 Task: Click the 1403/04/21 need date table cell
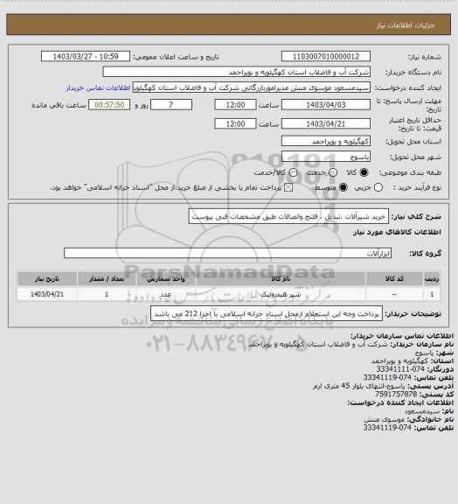(x=47, y=294)
